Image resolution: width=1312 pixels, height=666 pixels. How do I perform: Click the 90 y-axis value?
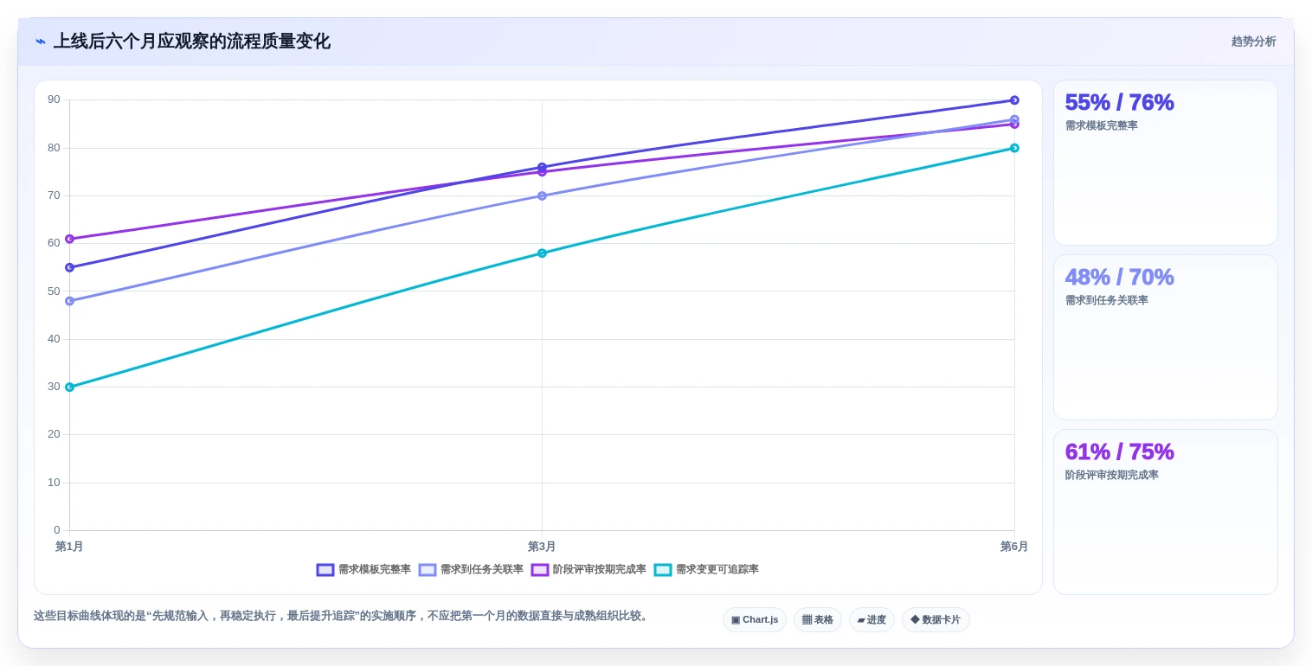tap(54, 99)
